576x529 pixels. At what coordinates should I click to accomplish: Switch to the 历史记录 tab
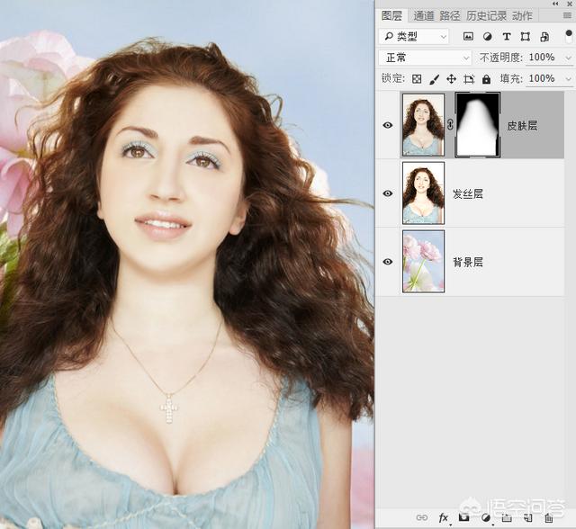486,15
